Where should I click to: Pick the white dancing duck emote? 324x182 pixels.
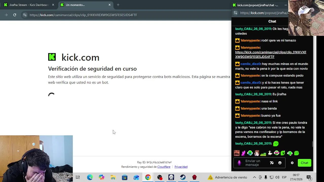(x=270, y=153)
